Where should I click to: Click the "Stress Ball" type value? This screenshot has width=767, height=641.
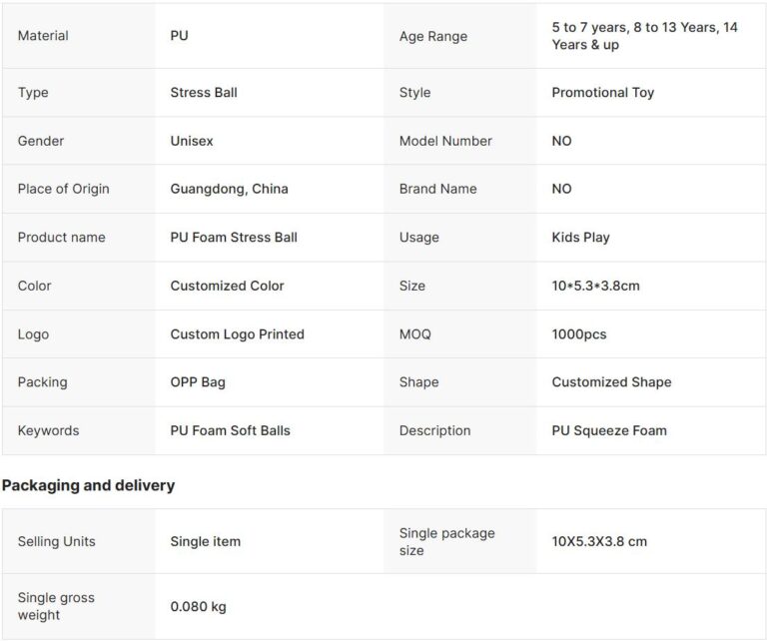[x=204, y=93]
